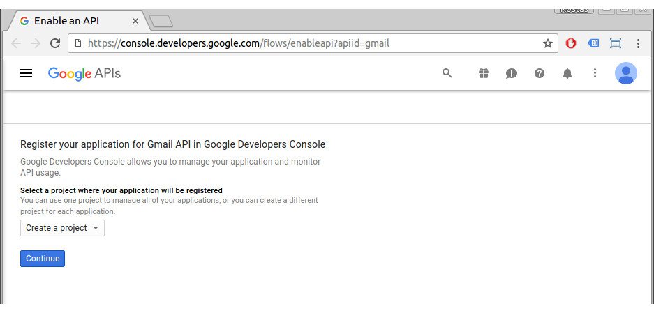Click the gift free trial icon

coord(484,73)
